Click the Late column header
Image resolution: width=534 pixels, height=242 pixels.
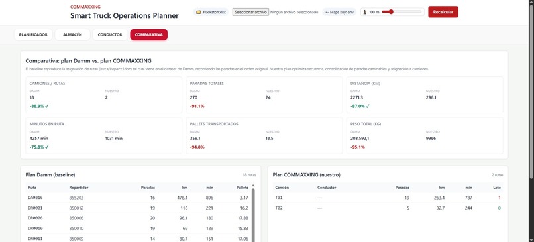[497, 188]
